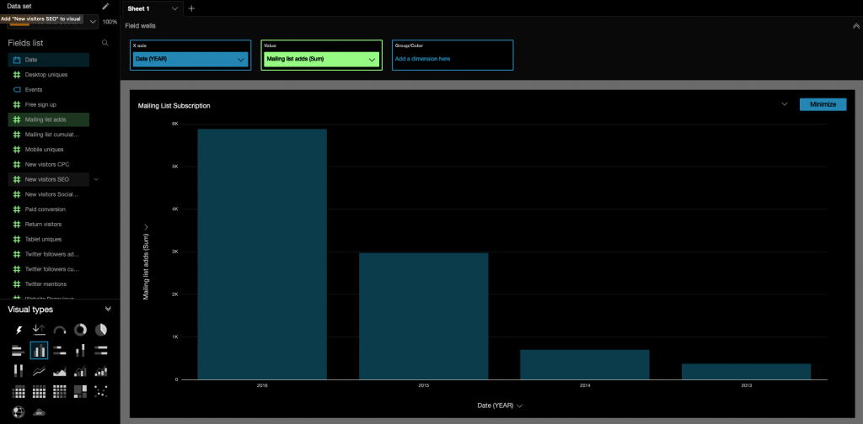Screen dimensions: 863x424
Task: Select the geospatial globe map visual
Action: 19,411
